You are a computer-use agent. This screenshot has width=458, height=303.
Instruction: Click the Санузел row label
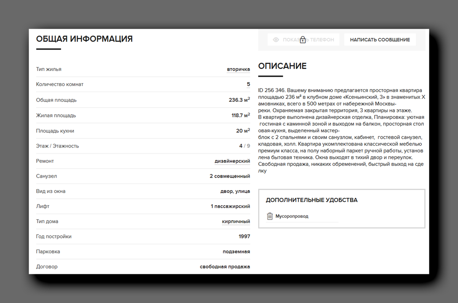[47, 176]
